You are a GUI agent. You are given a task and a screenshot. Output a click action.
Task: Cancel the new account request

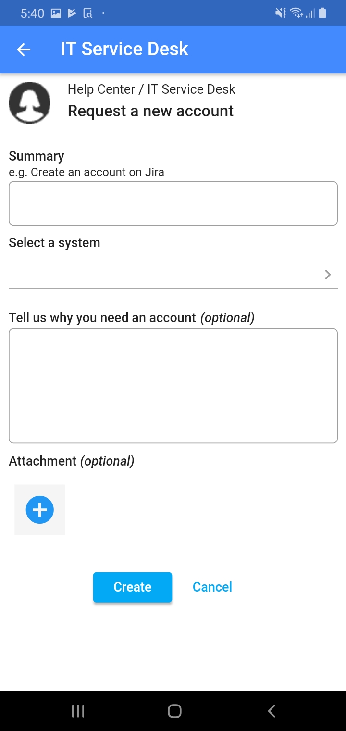tap(212, 587)
